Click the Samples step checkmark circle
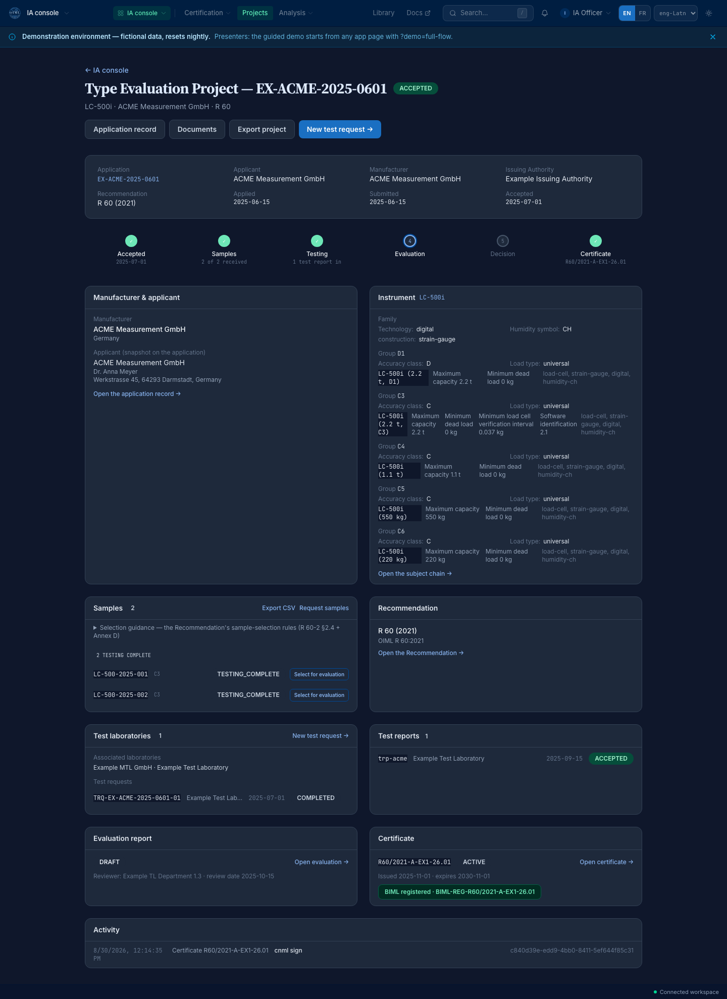The width and height of the screenshot is (727, 999). tap(224, 241)
